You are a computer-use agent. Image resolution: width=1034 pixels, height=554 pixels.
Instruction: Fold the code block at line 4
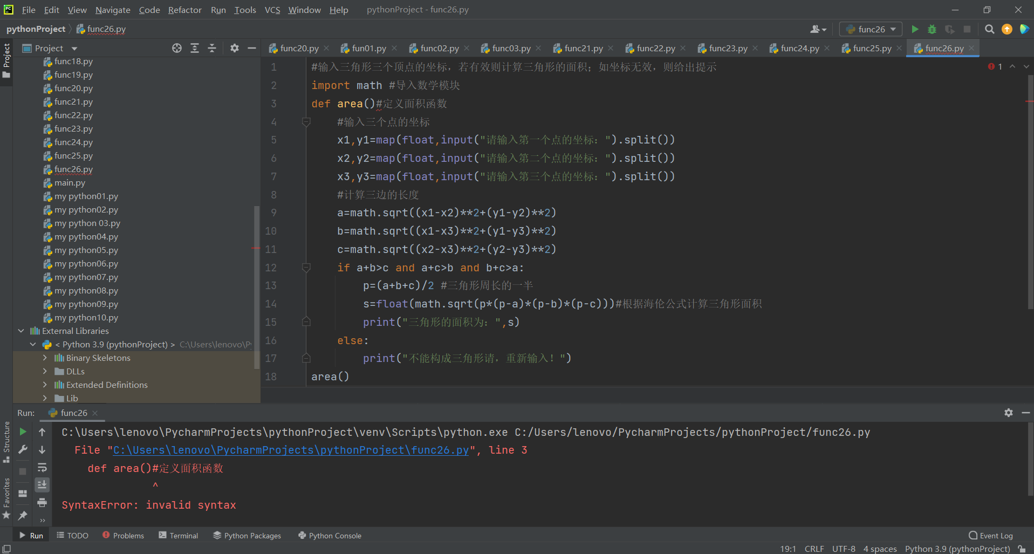click(306, 122)
